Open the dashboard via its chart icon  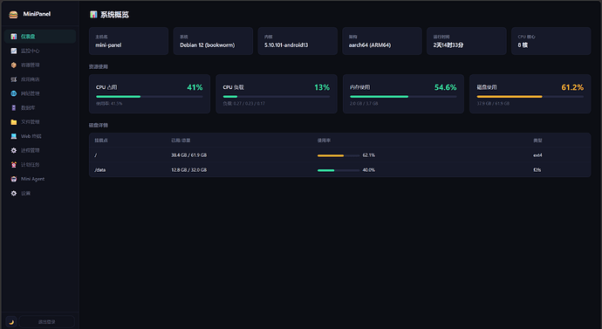tap(14, 37)
